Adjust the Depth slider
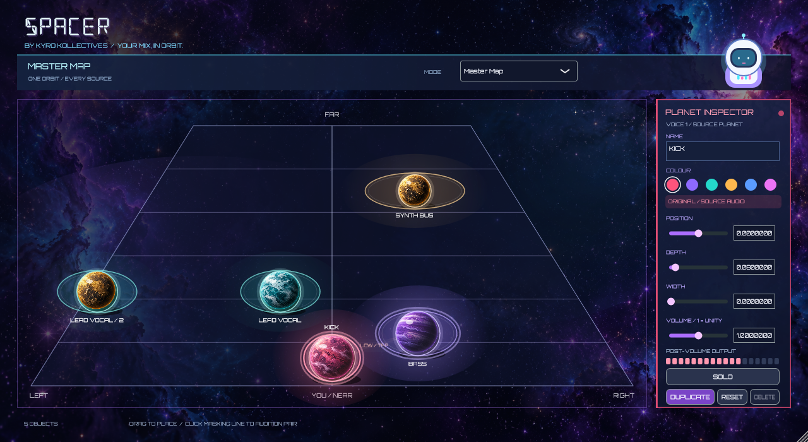Viewport: 808px width, 442px height. click(x=698, y=267)
